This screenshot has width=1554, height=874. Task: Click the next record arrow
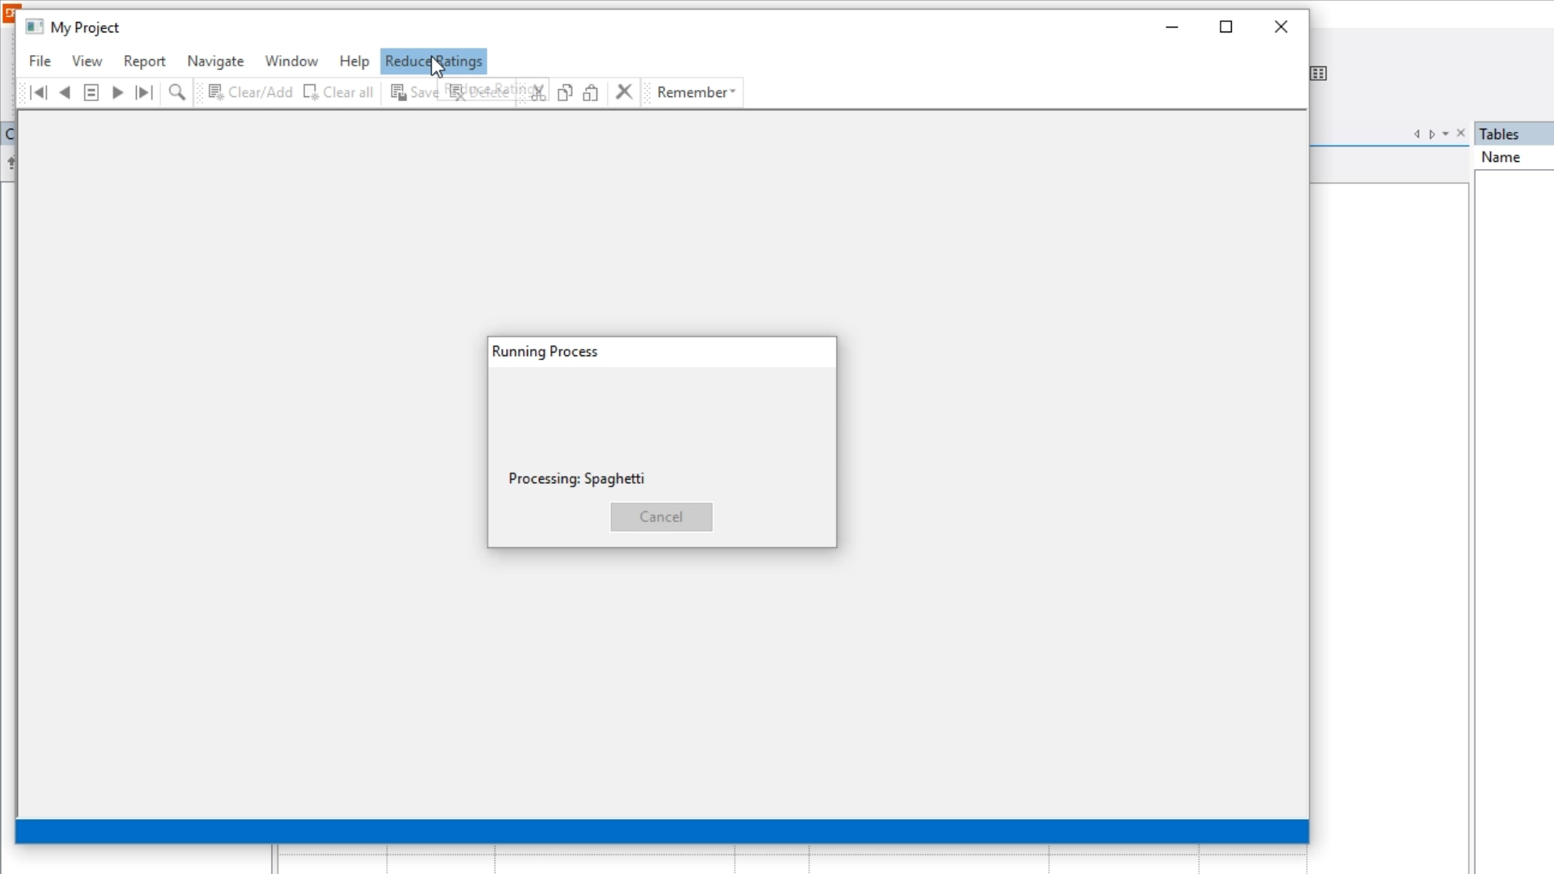[x=117, y=92]
